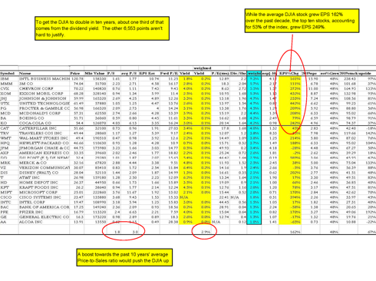Viewport: 376px width, 281px height.
Task: Click the cyan weight column header
Action: pos(254,74)
